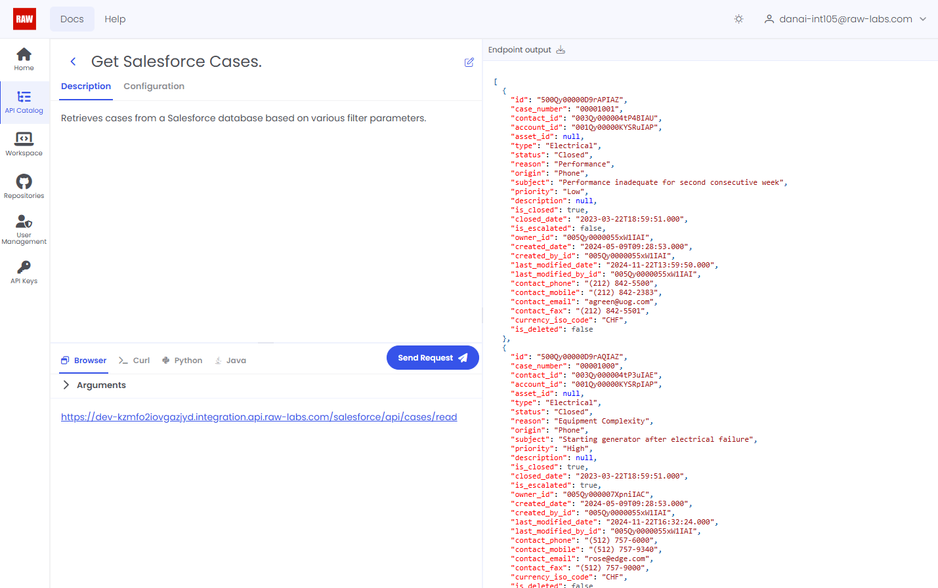This screenshot has height=588, width=938.
Task: Open the account dropdown chevron
Action: (x=923, y=19)
